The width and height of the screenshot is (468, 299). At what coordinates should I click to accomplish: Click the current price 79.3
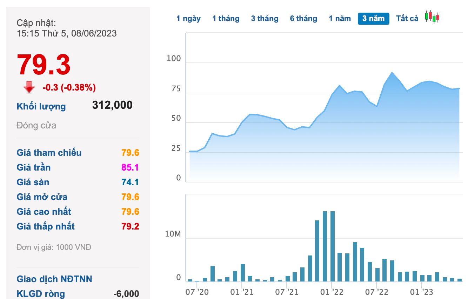click(x=44, y=65)
